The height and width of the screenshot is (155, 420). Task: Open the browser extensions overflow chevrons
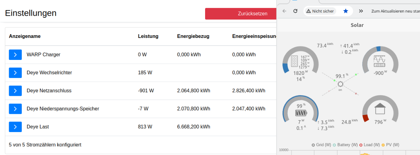point(361,11)
